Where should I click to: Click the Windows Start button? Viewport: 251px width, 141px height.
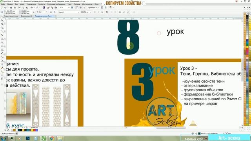click(x=3, y=138)
